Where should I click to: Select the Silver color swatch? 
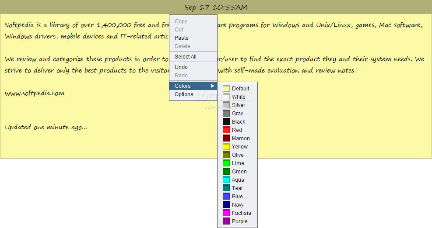(226, 105)
